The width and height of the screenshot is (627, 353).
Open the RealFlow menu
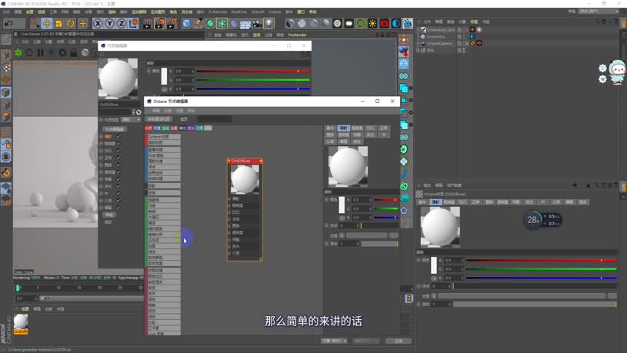pos(239,12)
